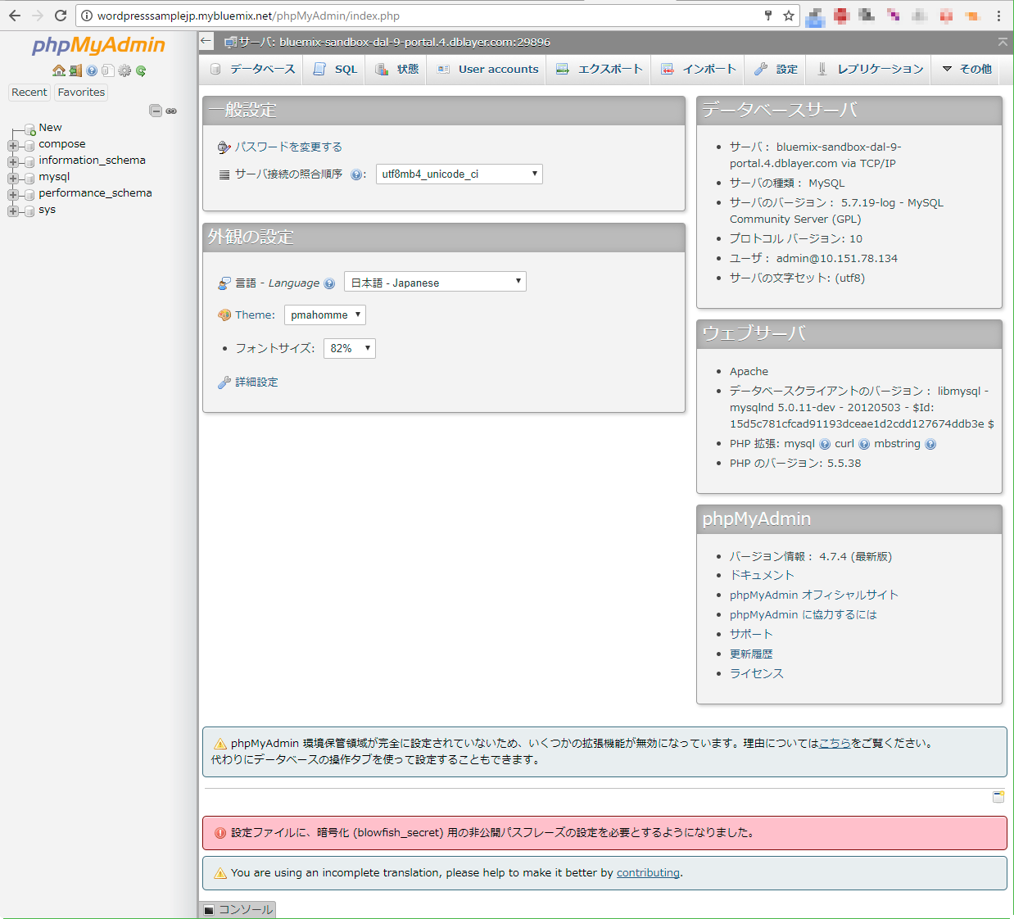Image resolution: width=1014 pixels, height=919 pixels.
Task: Open the コンソール console bar
Action: pyautogui.click(x=238, y=910)
